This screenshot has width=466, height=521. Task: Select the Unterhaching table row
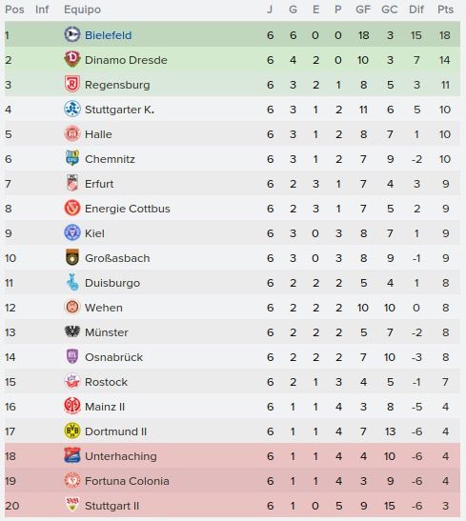[233, 456]
